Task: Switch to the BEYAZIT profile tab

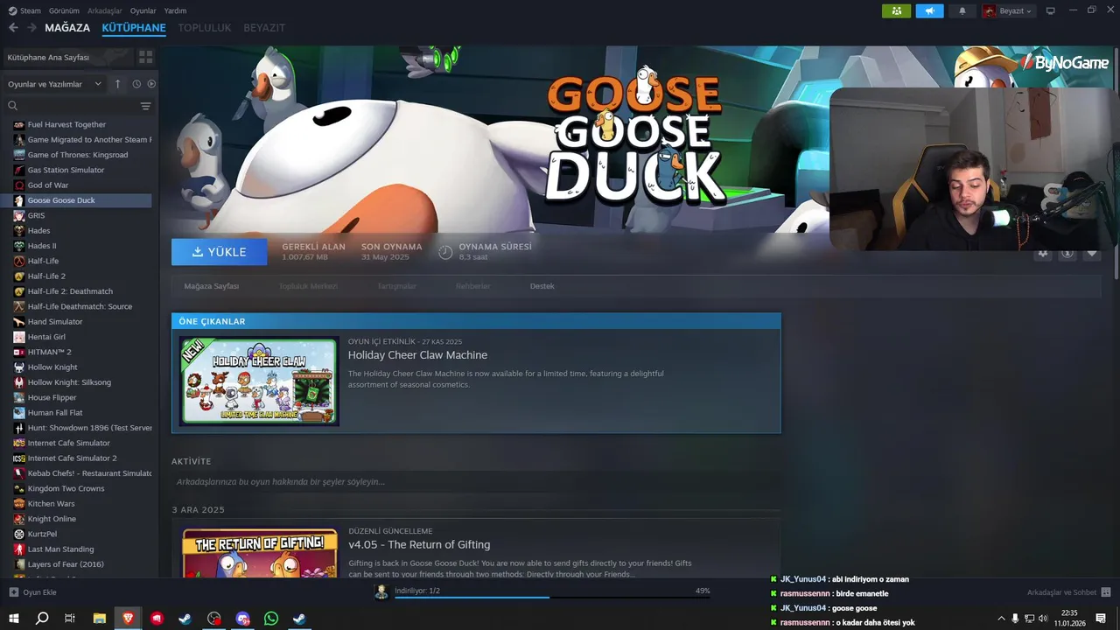Action: click(264, 27)
